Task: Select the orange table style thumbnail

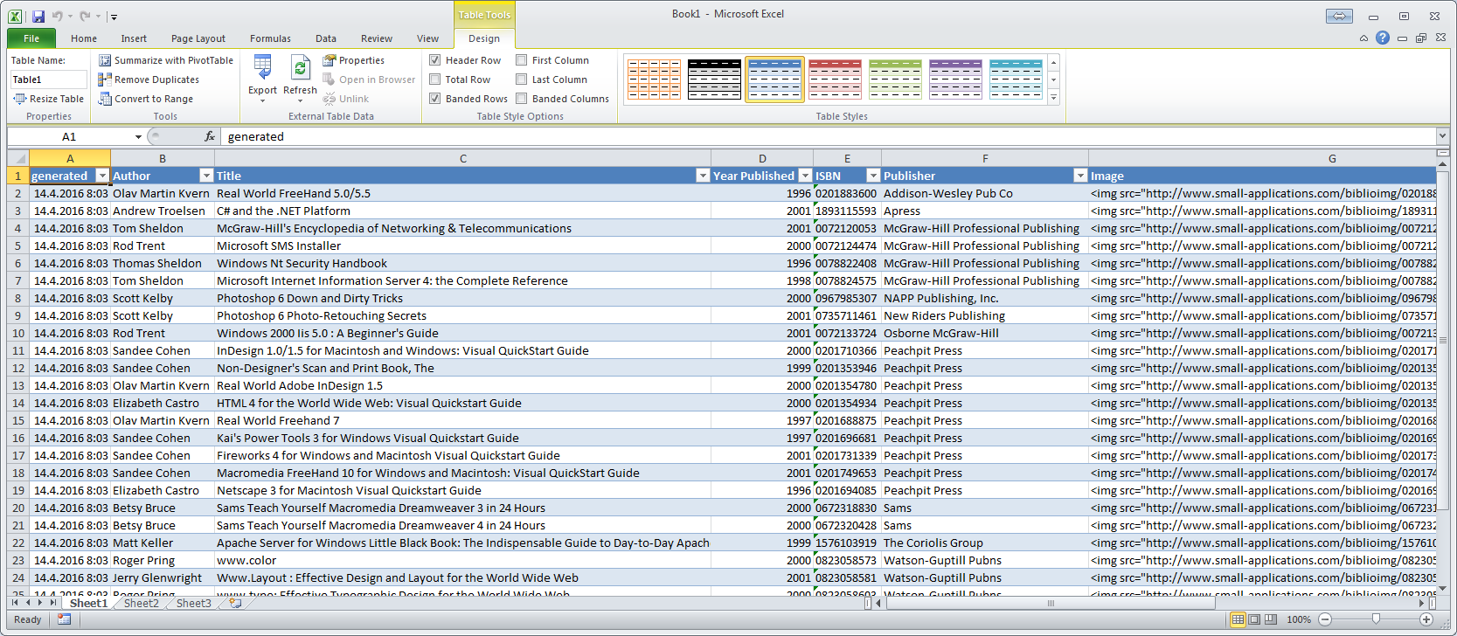Action: coord(654,79)
